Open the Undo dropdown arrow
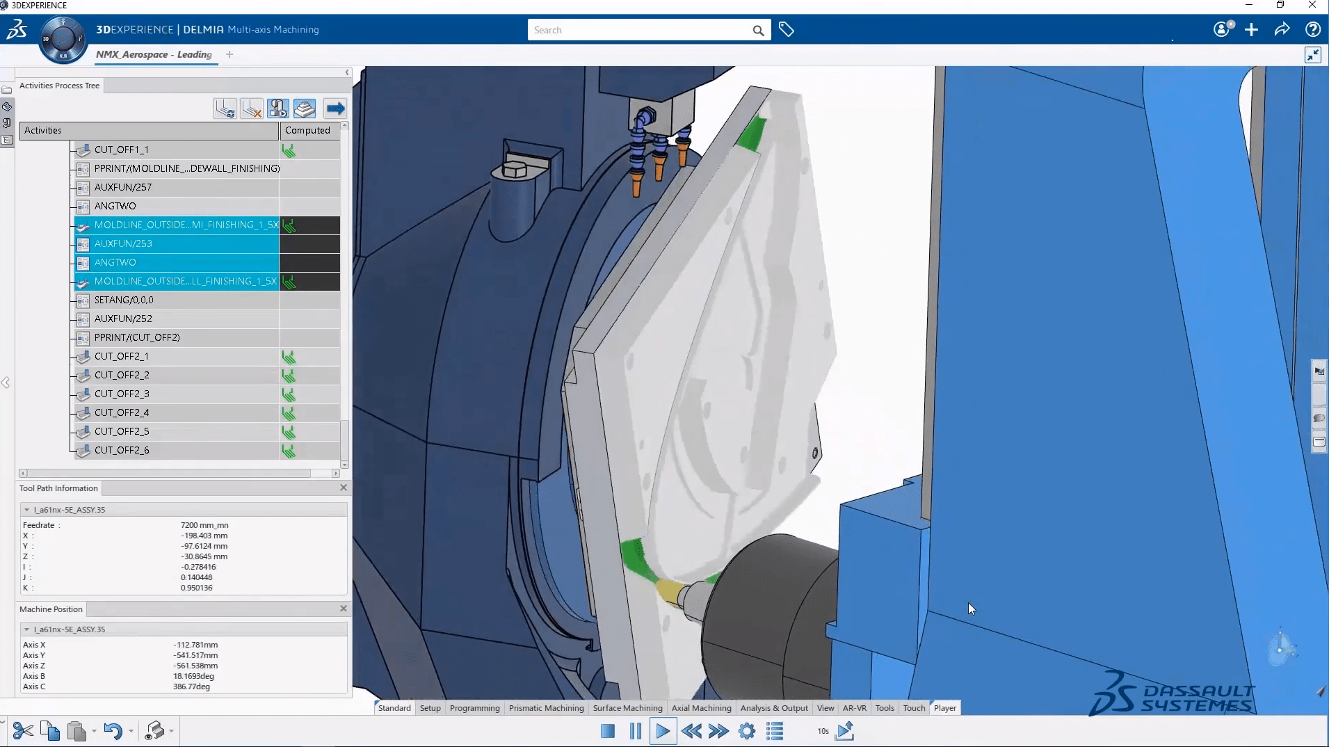The height and width of the screenshot is (747, 1329). pos(131,731)
